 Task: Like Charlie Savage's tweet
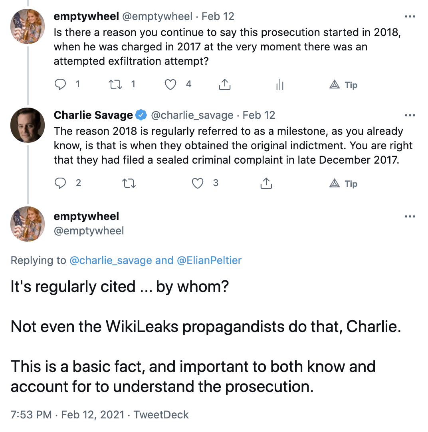pos(198,183)
